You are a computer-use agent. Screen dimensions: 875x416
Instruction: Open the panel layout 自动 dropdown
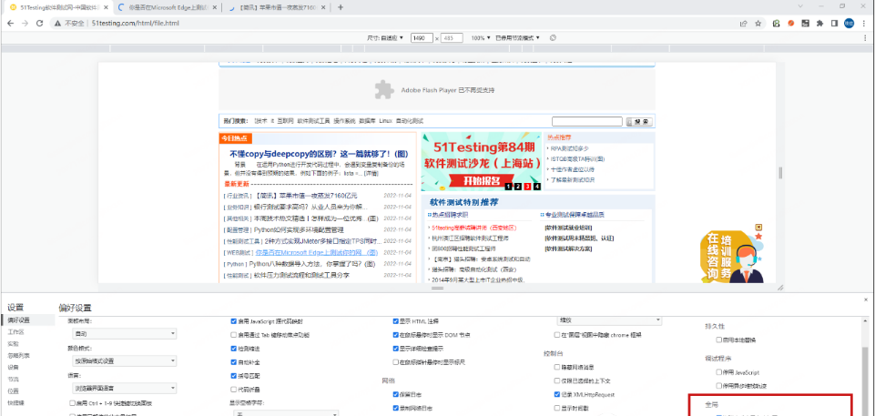[125, 333]
